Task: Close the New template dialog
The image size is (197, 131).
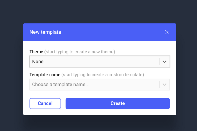Action: (x=167, y=32)
